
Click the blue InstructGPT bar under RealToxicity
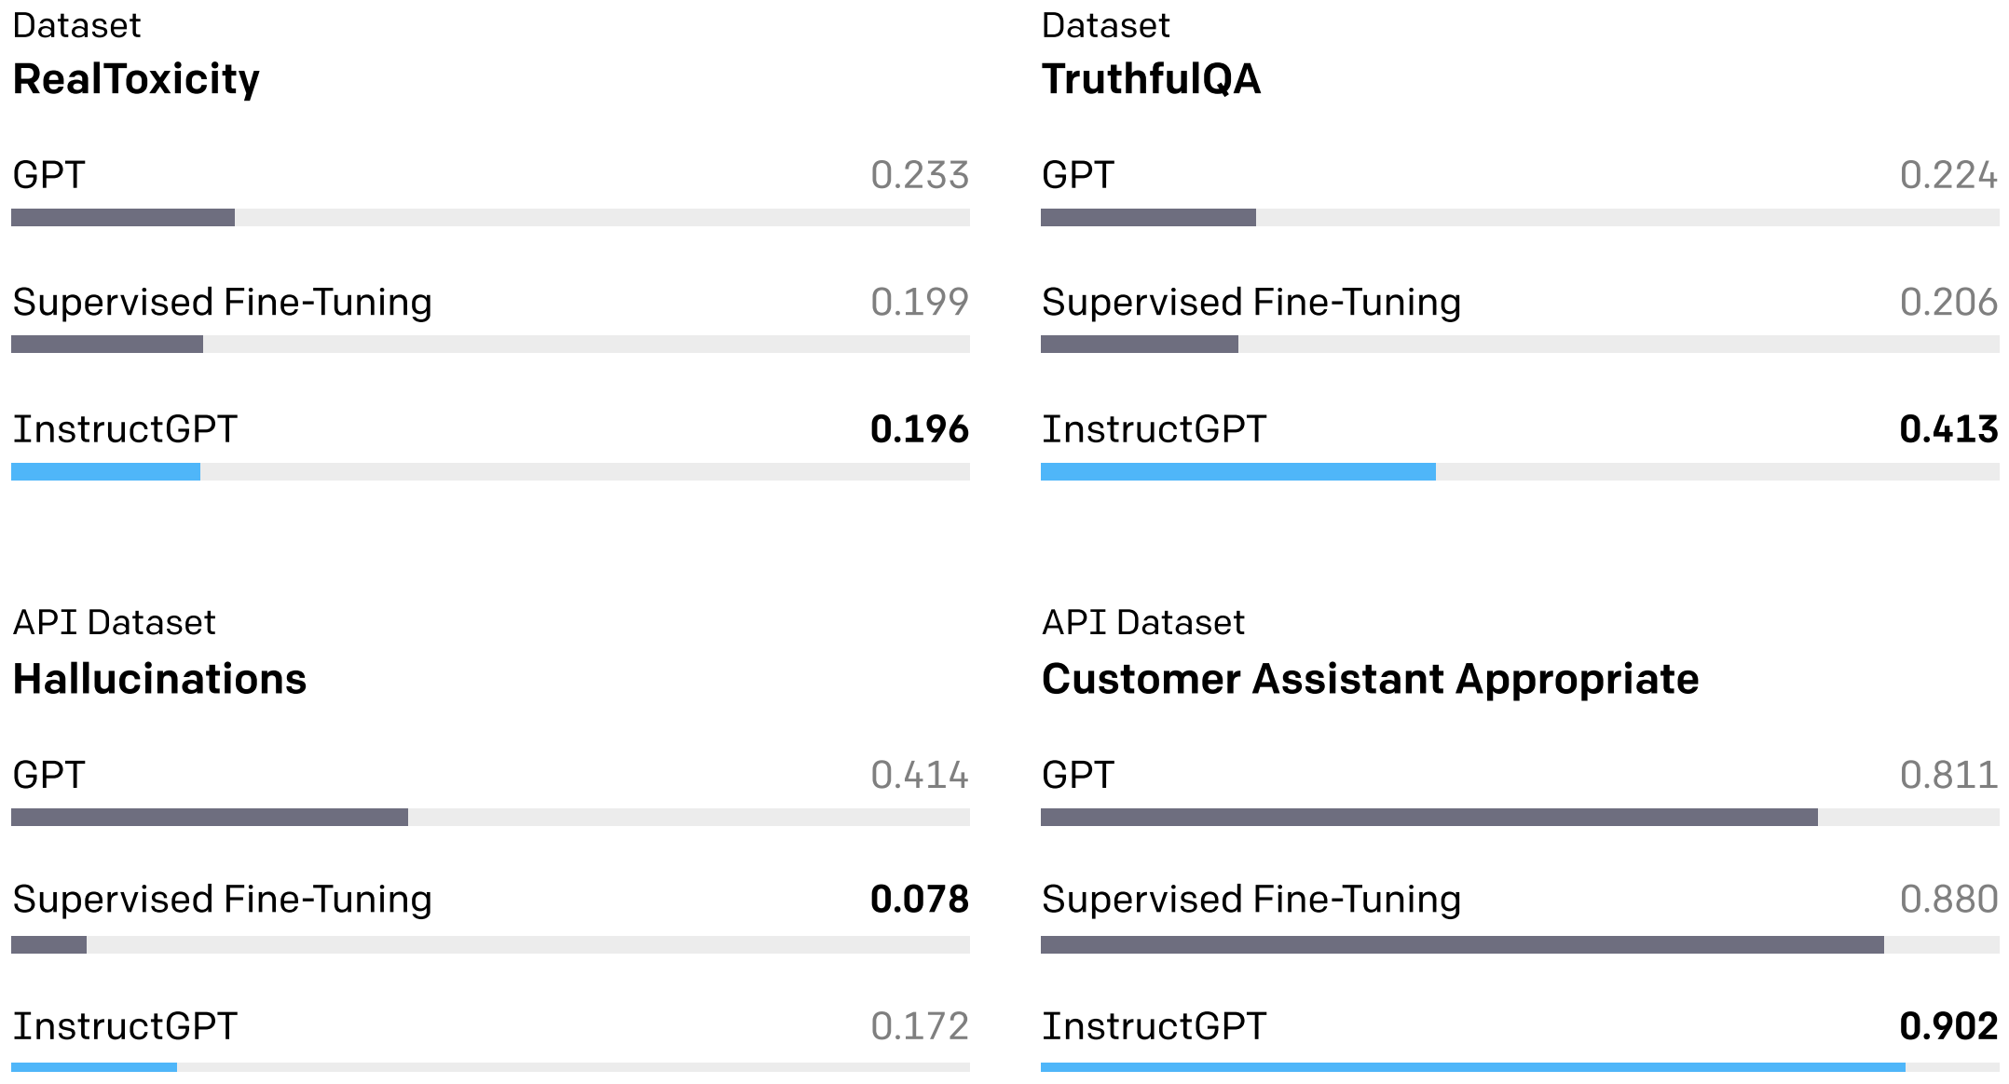pos(106,472)
